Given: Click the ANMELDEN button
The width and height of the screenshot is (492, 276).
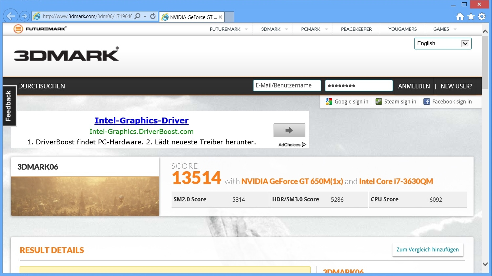Looking at the screenshot, I should [x=414, y=86].
